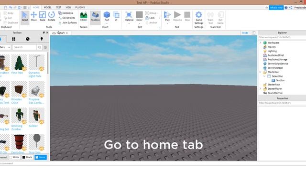Open What's New link
The height and width of the screenshot is (172, 306).
pyautogui.click(x=276, y=8)
